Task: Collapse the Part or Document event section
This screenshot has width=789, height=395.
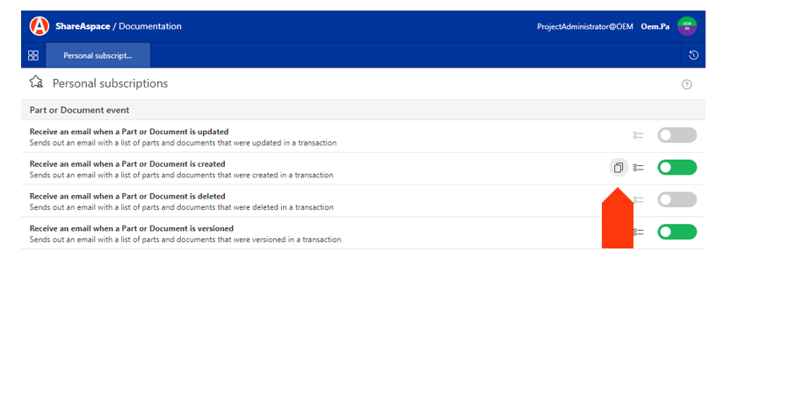Action: [79, 110]
